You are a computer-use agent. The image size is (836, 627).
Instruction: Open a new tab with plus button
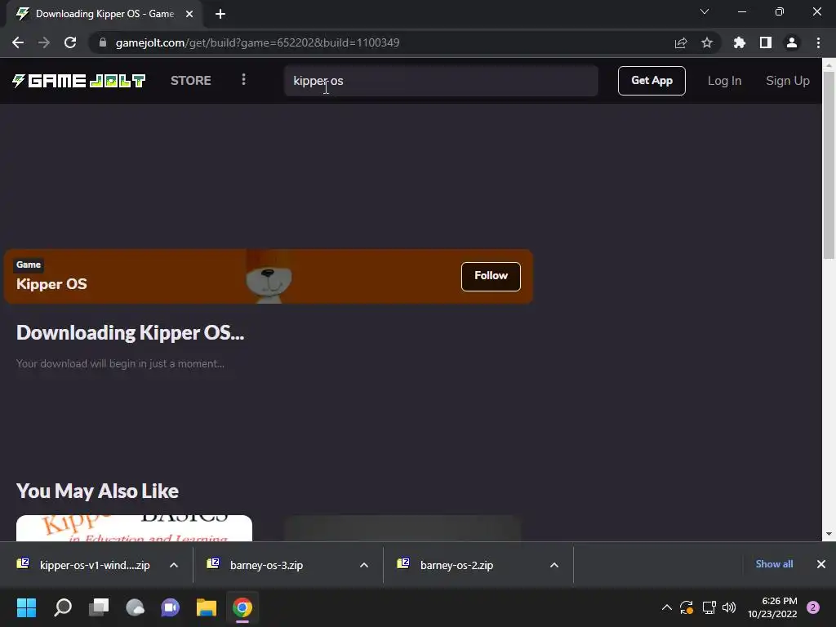point(220,14)
